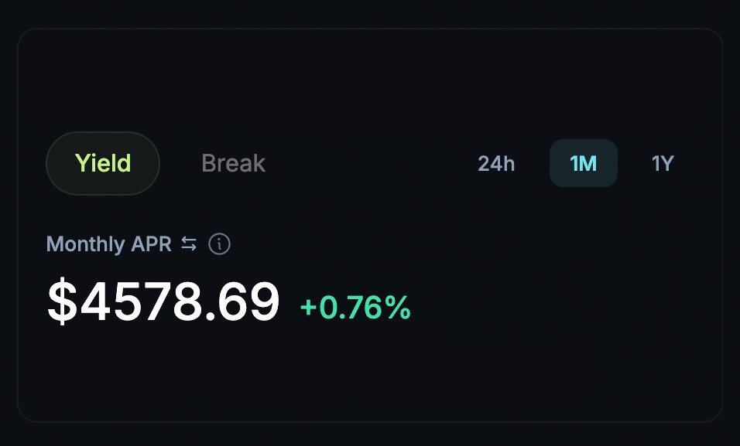Click the swap arrows icon beside Monthly APR
Viewport: 740px width, 446px height.
click(x=189, y=244)
